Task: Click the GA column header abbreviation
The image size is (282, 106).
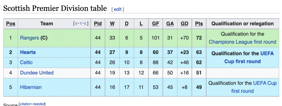Action: tap(170, 24)
